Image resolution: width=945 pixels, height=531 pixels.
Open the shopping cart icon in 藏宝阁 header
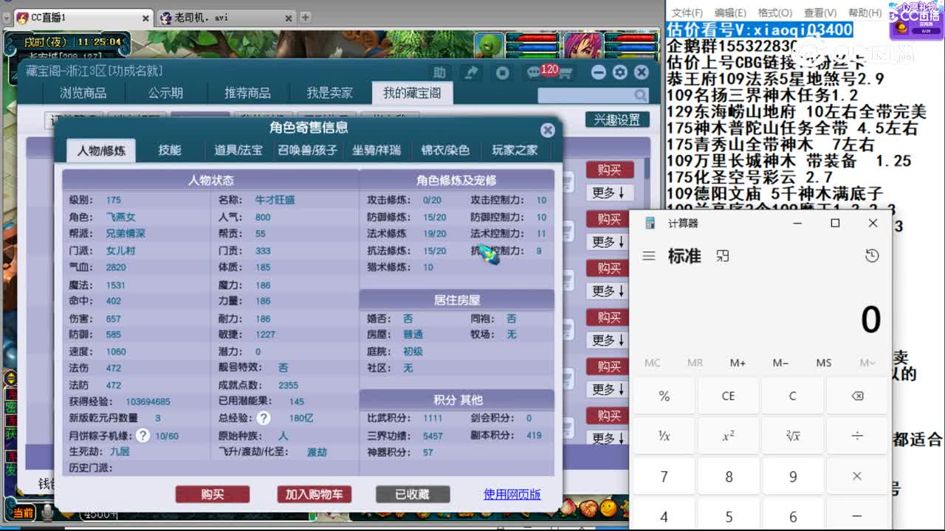[x=566, y=73]
